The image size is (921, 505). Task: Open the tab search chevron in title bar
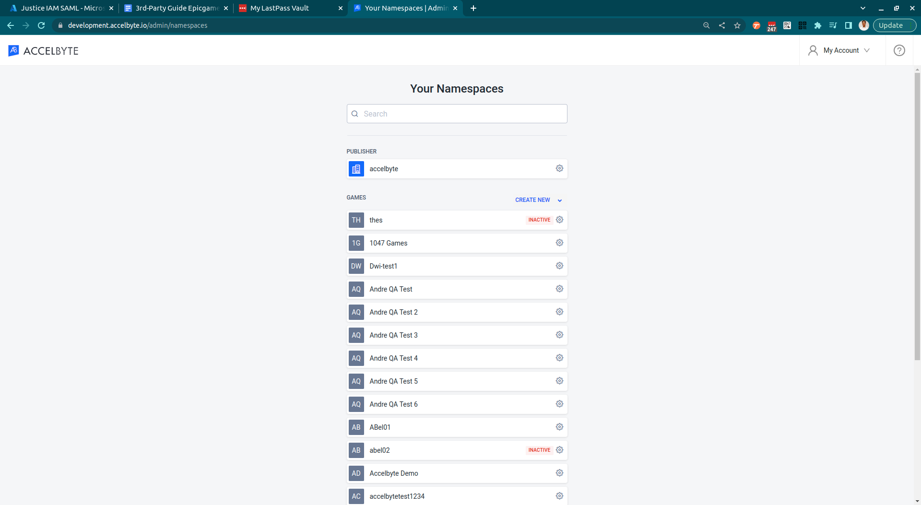(863, 8)
